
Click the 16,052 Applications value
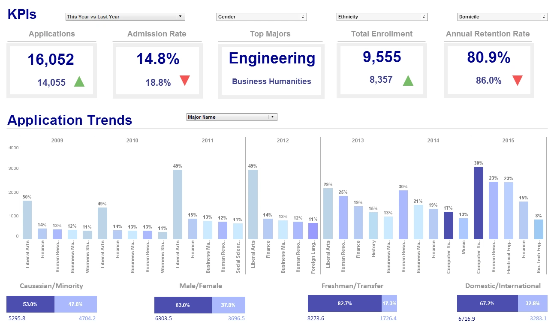point(51,59)
